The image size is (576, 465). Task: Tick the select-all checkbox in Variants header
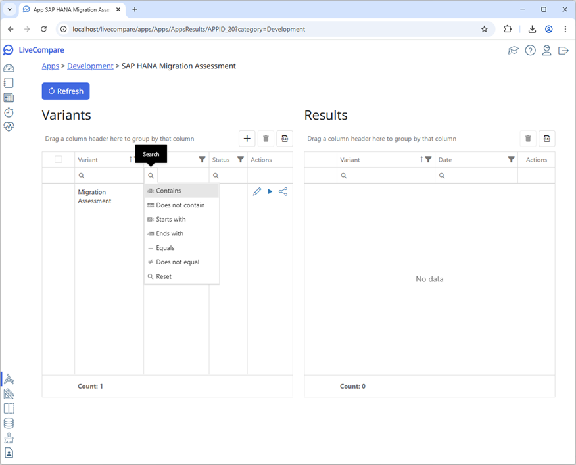(59, 160)
